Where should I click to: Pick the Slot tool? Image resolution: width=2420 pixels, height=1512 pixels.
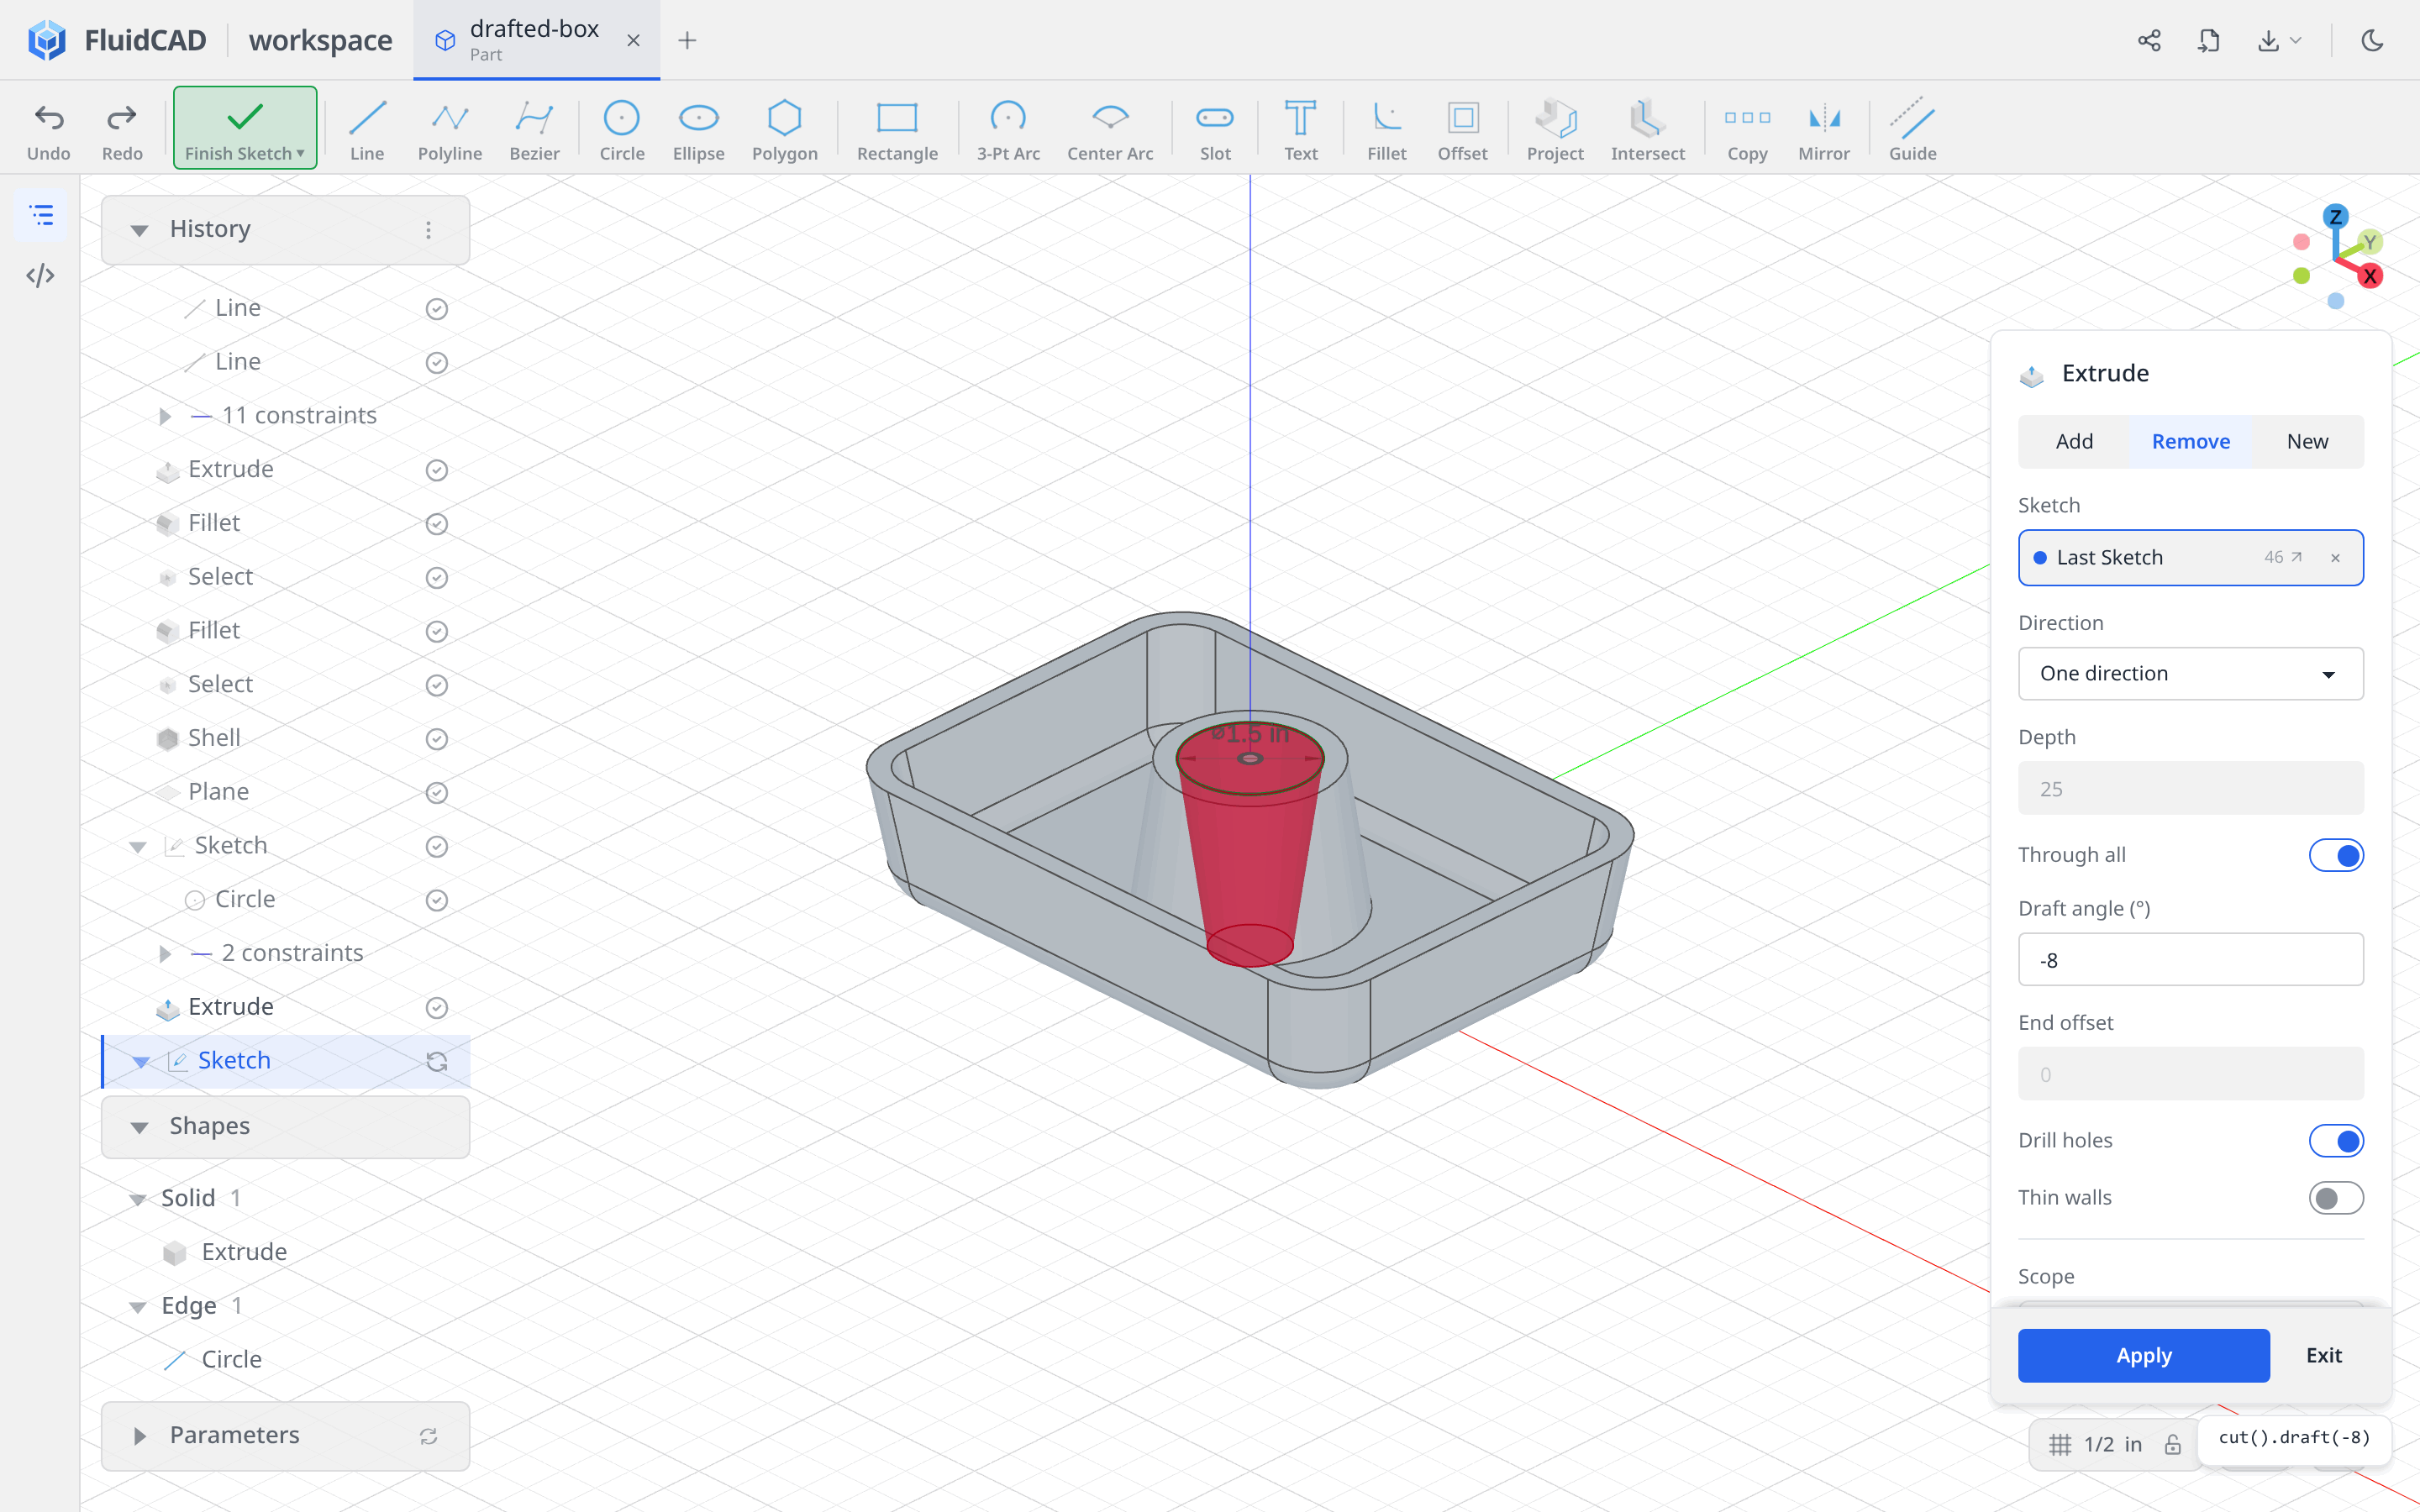click(x=1215, y=130)
